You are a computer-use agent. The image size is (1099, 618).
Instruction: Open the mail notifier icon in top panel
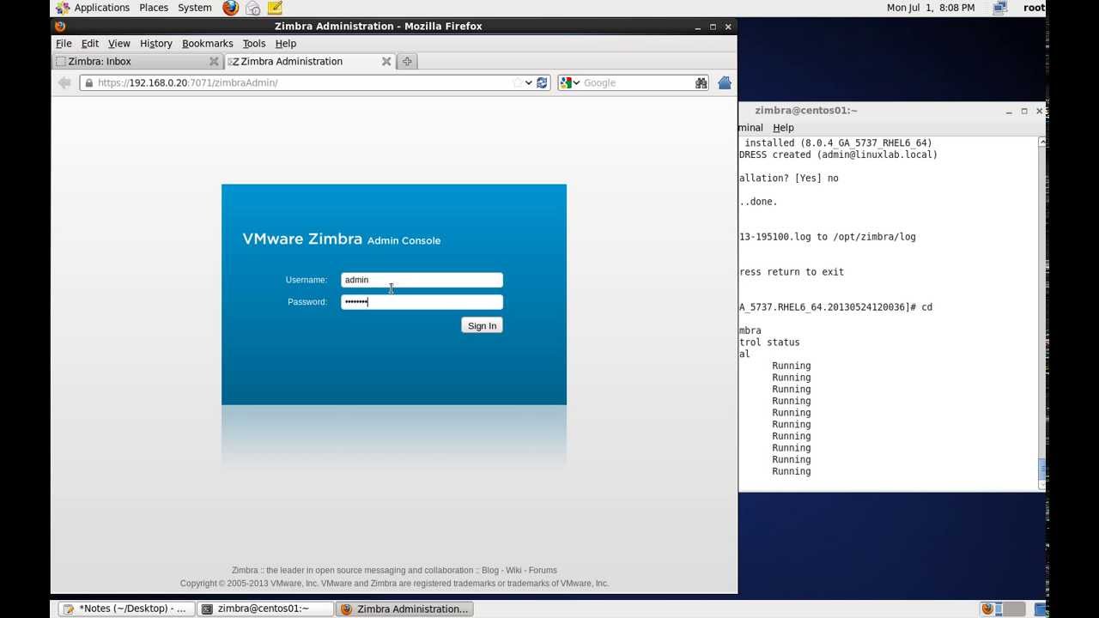[252, 8]
